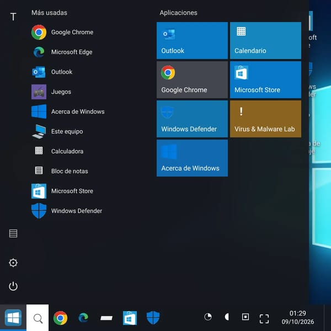Screen dimensions: 331x331
Task: Open the Microsoft Store tile
Action: point(265,79)
